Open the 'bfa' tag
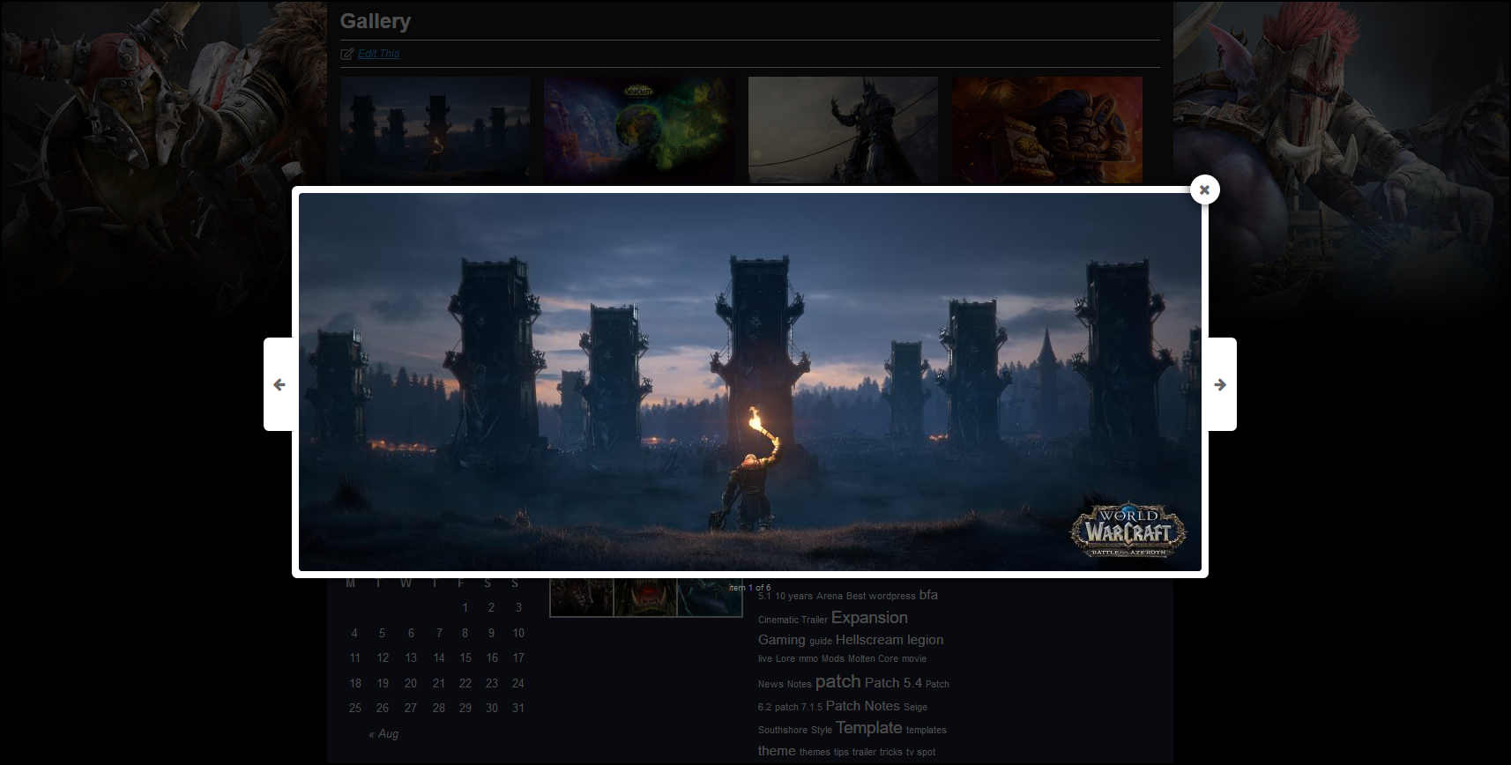Viewport: 1511px width, 765px height. (928, 596)
